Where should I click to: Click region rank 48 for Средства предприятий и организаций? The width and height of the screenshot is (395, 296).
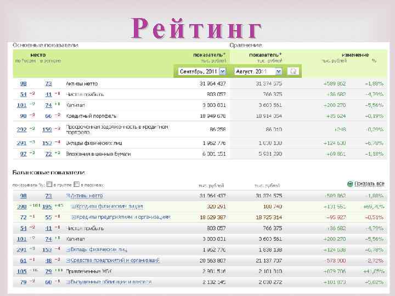[48, 261]
